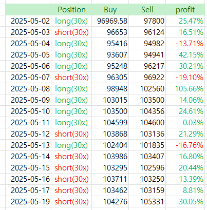Click date cell 2025-05-02
Viewport: 207px width, 210px height.
(28, 21)
